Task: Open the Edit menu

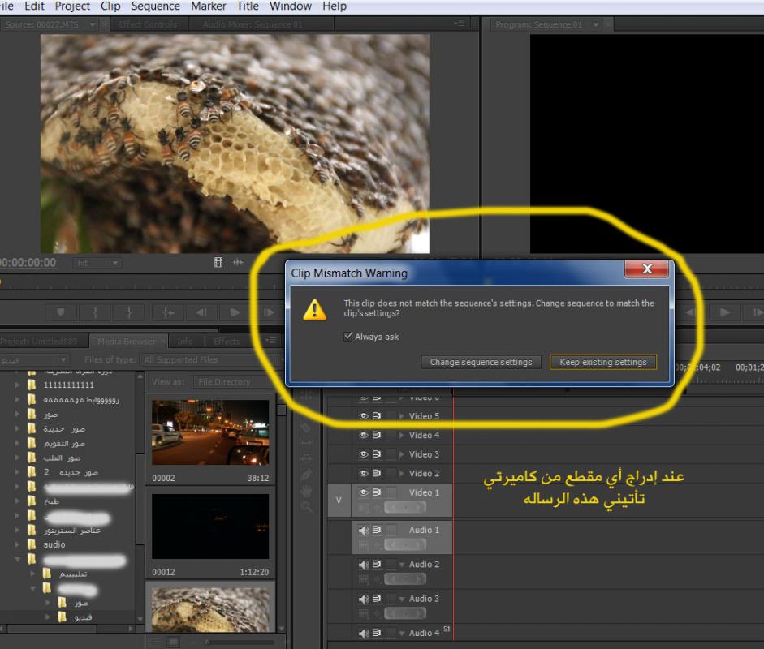Action: [34, 6]
